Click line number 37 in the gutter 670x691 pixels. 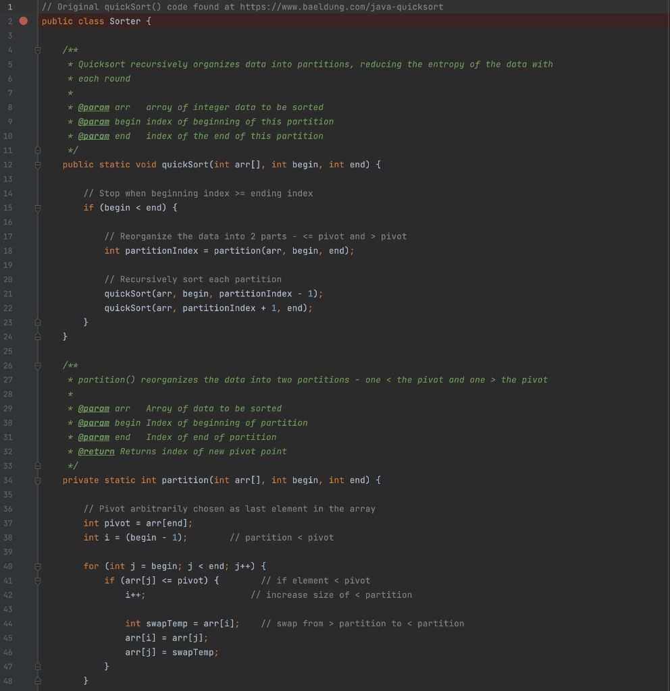click(7, 523)
